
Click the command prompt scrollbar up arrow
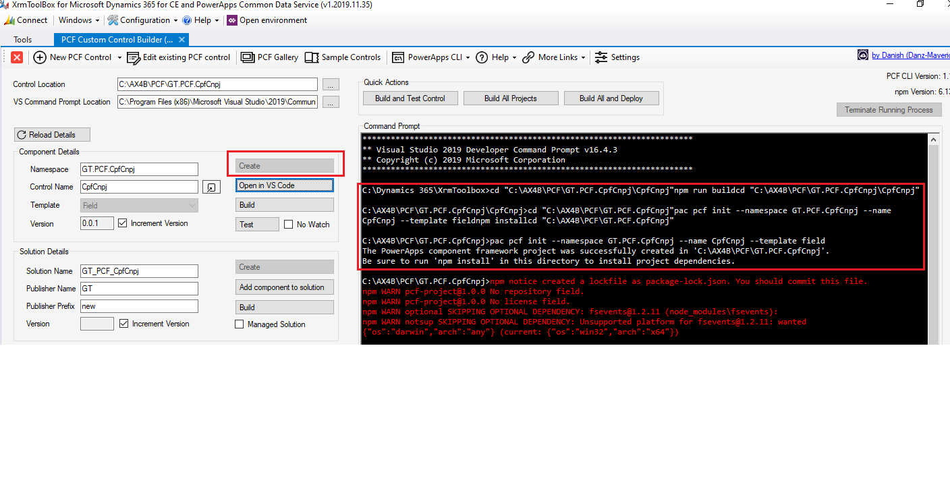click(x=934, y=139)
